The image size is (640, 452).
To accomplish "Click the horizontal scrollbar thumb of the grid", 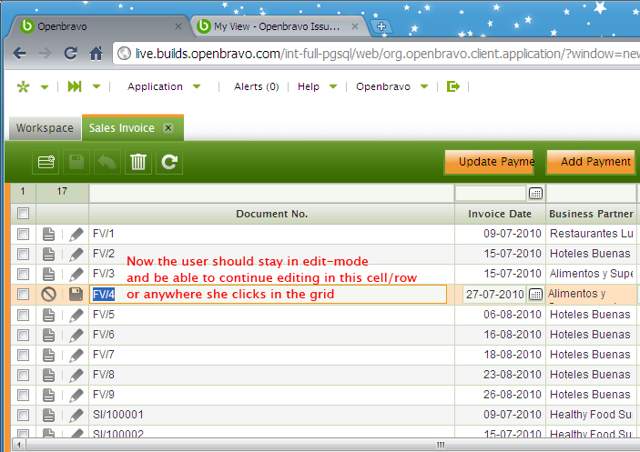I will coord(441,445).
